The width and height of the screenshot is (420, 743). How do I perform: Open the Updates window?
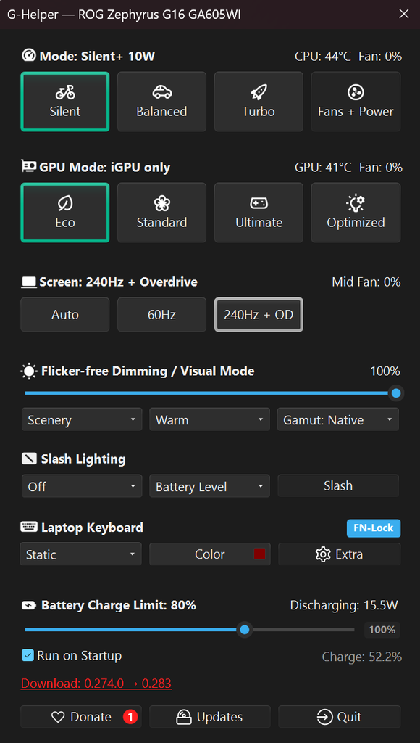click(x=209, y=717)
